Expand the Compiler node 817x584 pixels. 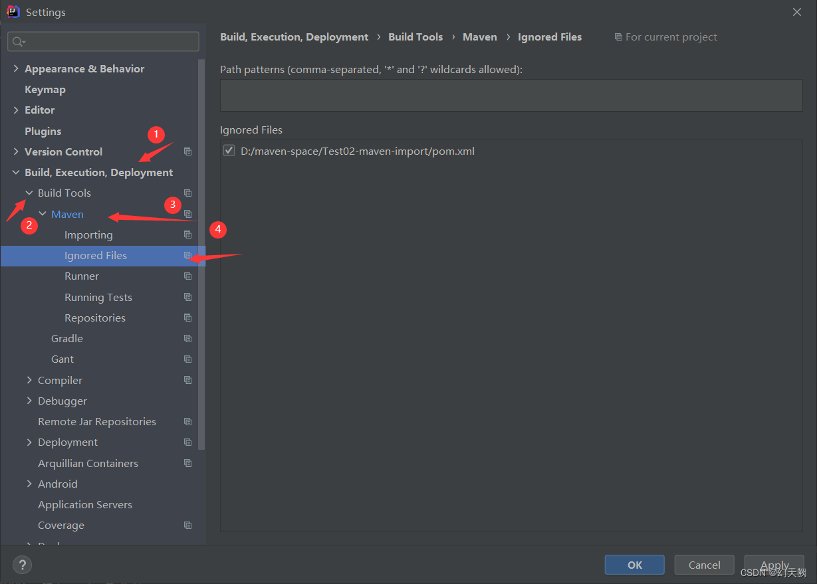[x=29, y=380]
